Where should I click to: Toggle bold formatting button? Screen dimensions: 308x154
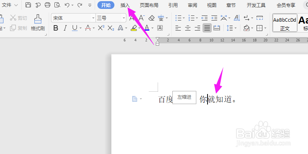(x=56, y=28)
